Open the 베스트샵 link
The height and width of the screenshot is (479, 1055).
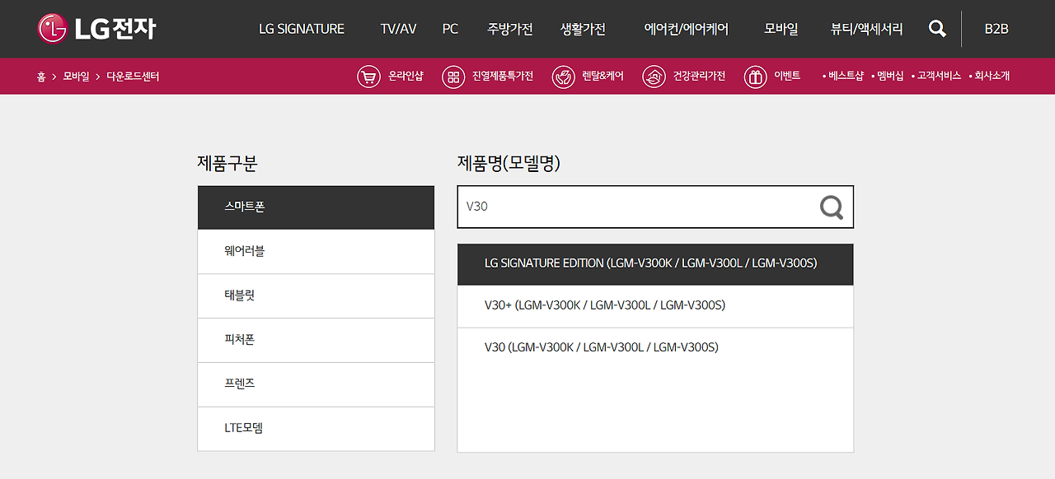coord(846,76)
